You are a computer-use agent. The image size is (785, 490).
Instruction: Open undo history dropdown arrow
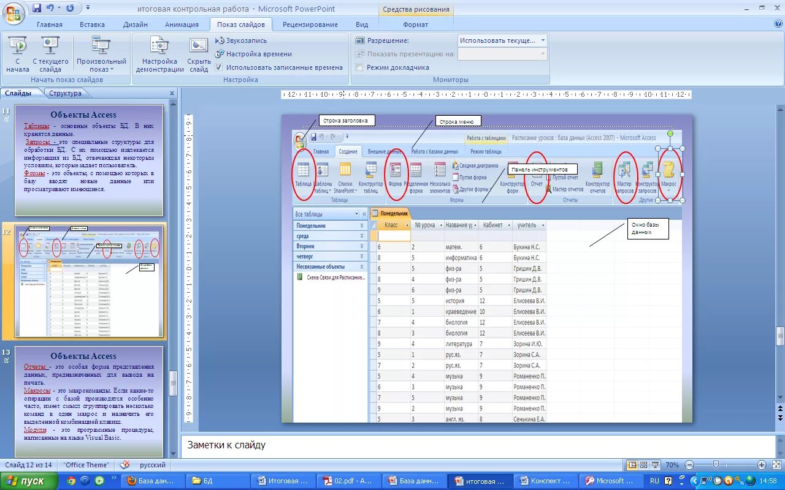point(58,8)
